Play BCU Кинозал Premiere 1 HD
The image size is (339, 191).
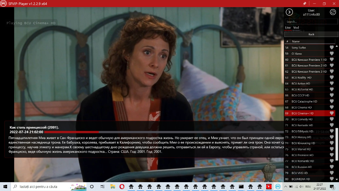click(310, 59)
